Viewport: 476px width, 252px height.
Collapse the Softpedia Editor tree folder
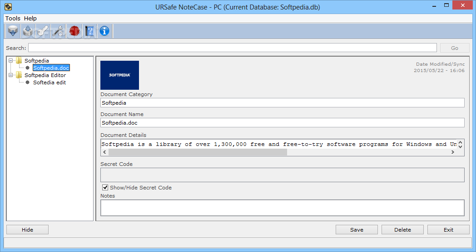coord(10,75)
